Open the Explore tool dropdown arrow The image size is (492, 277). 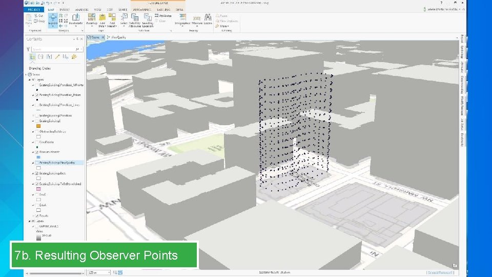coord(53,26)
